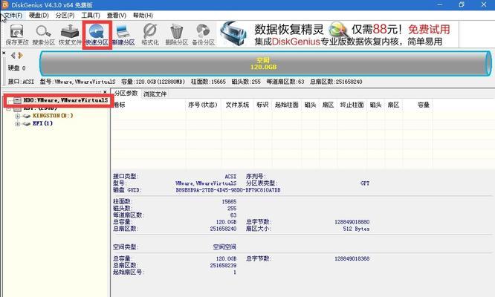Image resolution: width=495 pixels, height=297 pixels.
Task: Click the 接口类型 ACSI value in details
Action: (230, 177)
